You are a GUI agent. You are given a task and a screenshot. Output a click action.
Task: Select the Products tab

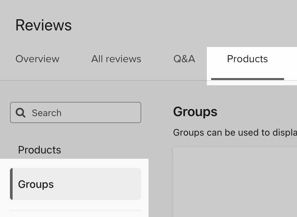pos(247,59)
